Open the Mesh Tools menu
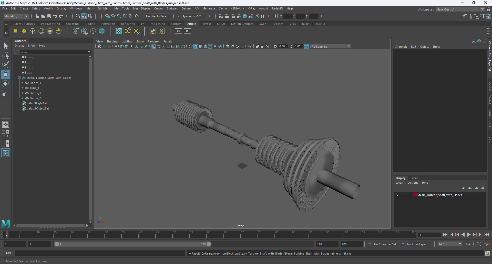Screen dimensions: 492x264 click(x=121, y=8)
